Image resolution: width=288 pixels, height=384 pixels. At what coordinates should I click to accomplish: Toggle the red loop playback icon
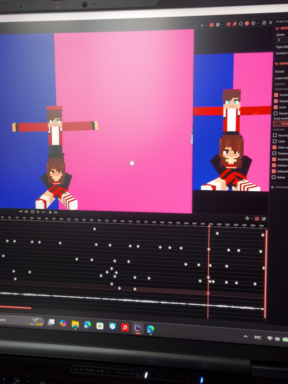point(257,219)
